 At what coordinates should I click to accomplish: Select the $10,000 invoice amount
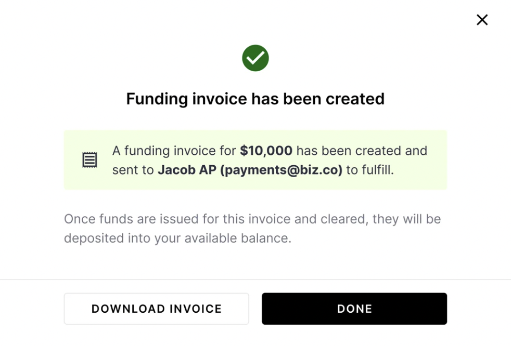tap(266, 151)
